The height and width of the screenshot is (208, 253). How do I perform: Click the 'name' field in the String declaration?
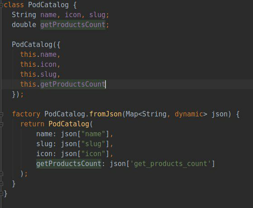coord(48,15)
